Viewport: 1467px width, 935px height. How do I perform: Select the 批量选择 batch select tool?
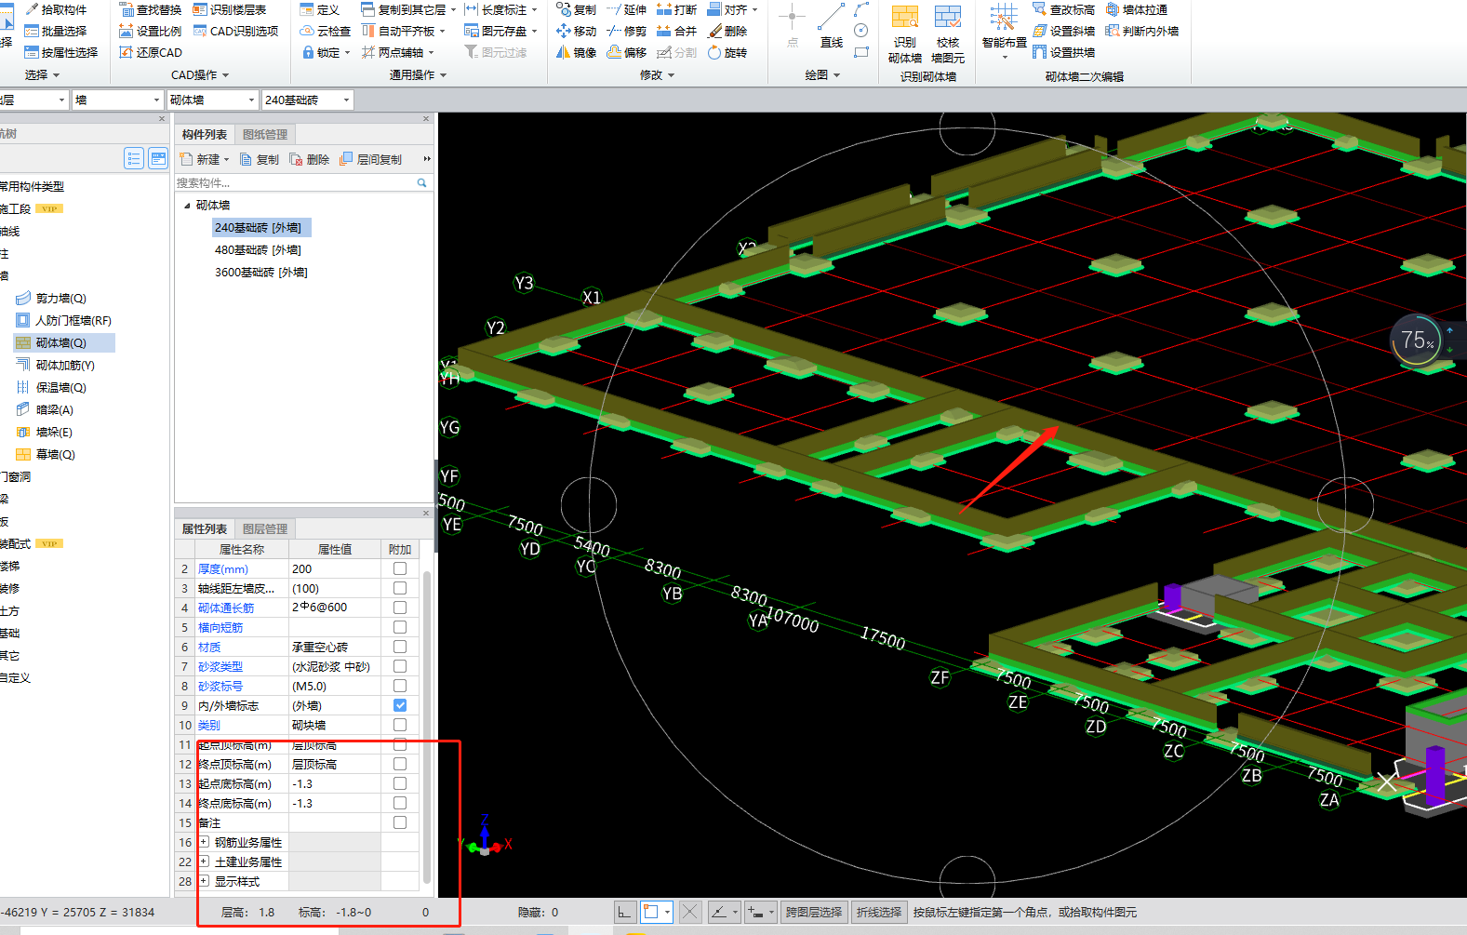(56, 31)
